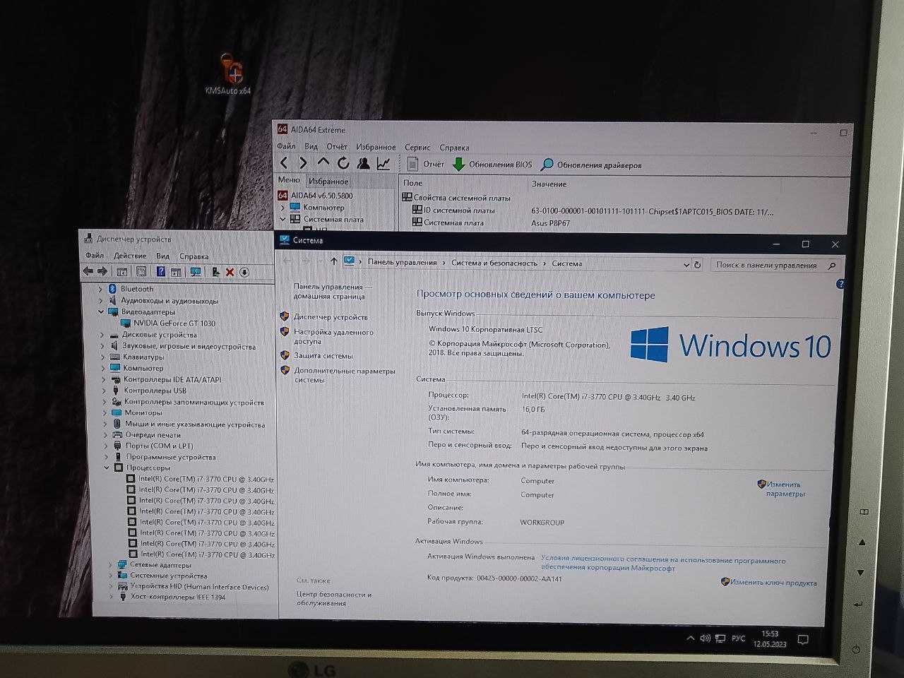The width and height of the screenshot is (904, 678).
Task: Open the notification center icon on taskbar
Action: pyautogui.click(x=803, y=640)
